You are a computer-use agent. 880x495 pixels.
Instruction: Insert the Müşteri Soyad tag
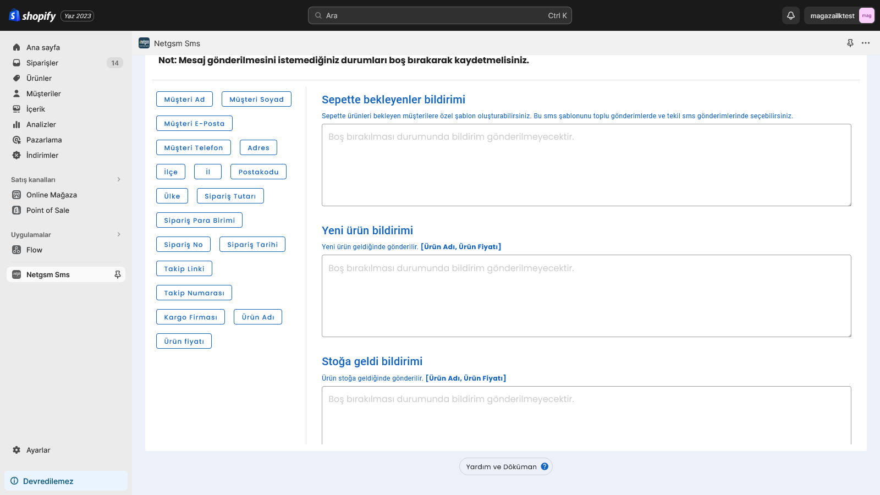pos(256,99)
